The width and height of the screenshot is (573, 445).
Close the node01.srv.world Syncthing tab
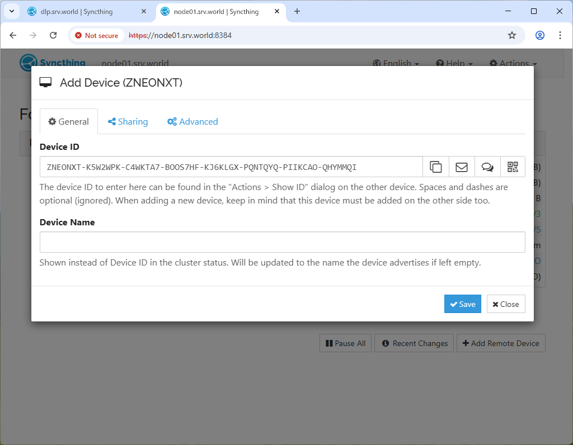coord(277,11)
